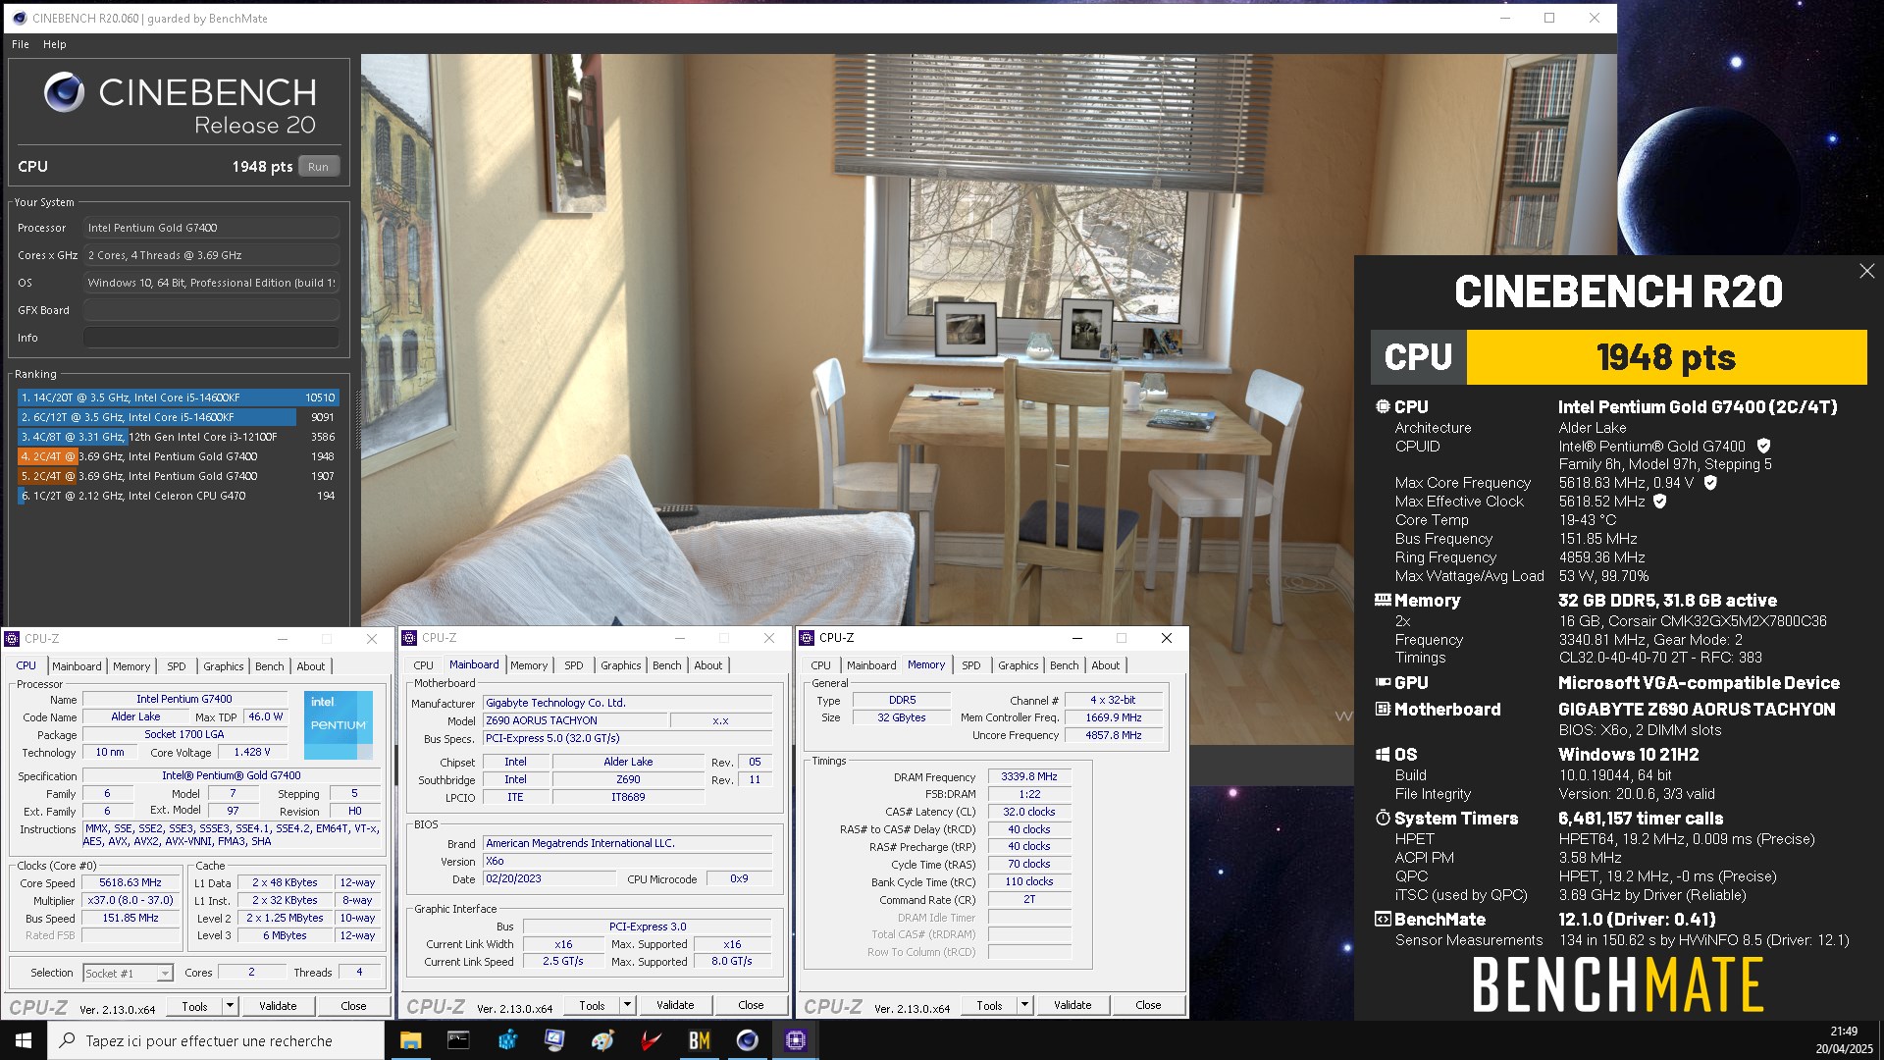The height and width of the screenshot is (1060, 1884).
Task: Click the magnifier icon in the search box
Action: pos(67,1040)
